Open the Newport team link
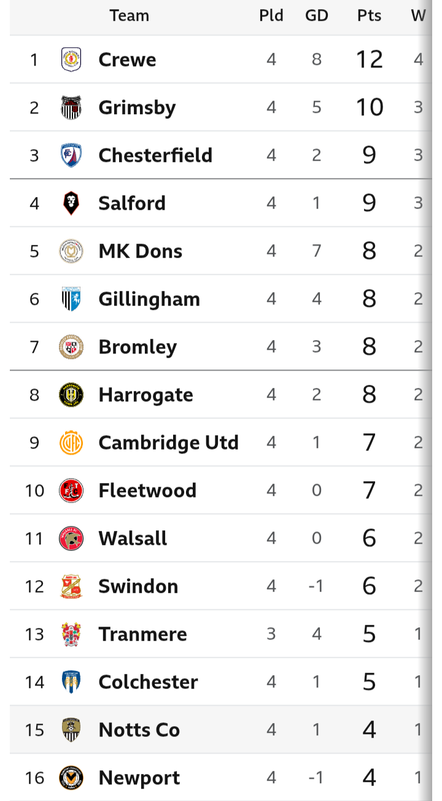 point(139,778)
